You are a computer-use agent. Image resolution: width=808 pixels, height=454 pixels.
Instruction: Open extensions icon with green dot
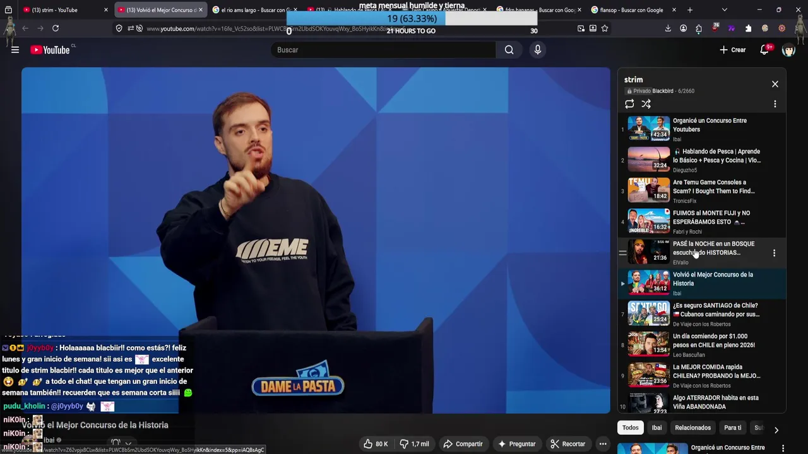(699, 28)
